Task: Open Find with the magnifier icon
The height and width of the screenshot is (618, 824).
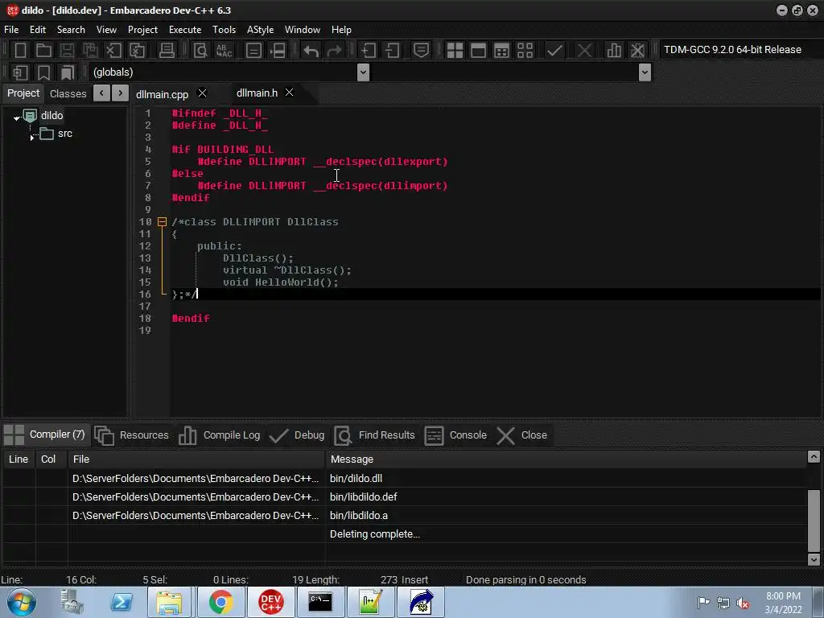Action: tap(200, 51)
